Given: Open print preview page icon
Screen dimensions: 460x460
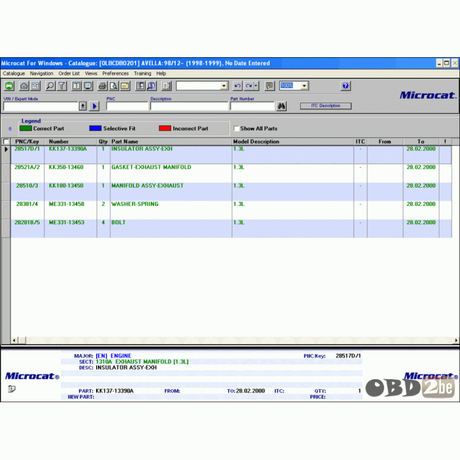Looking at the screenshot, I should click(114, 86).
